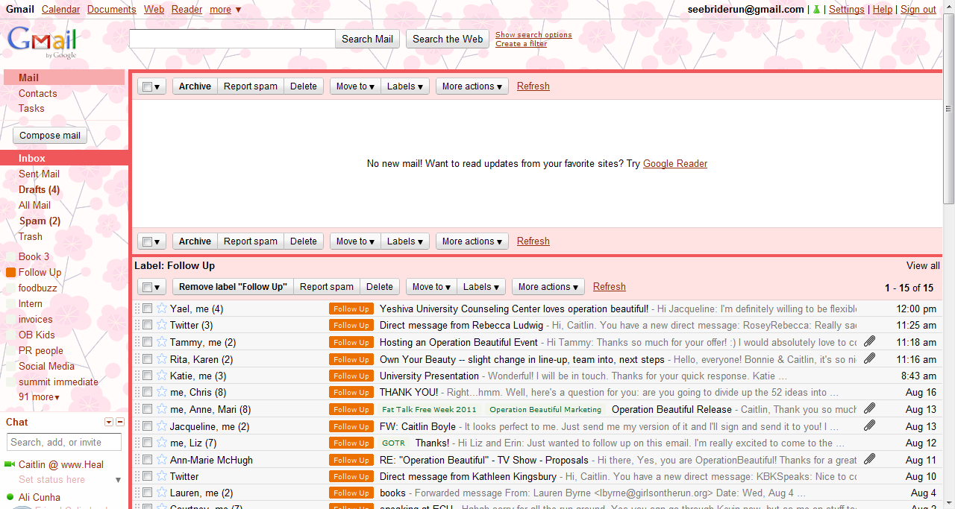Minimize the Chat panel with the minus icon
This screenshot has width=955, height=509.
[120, 423]
